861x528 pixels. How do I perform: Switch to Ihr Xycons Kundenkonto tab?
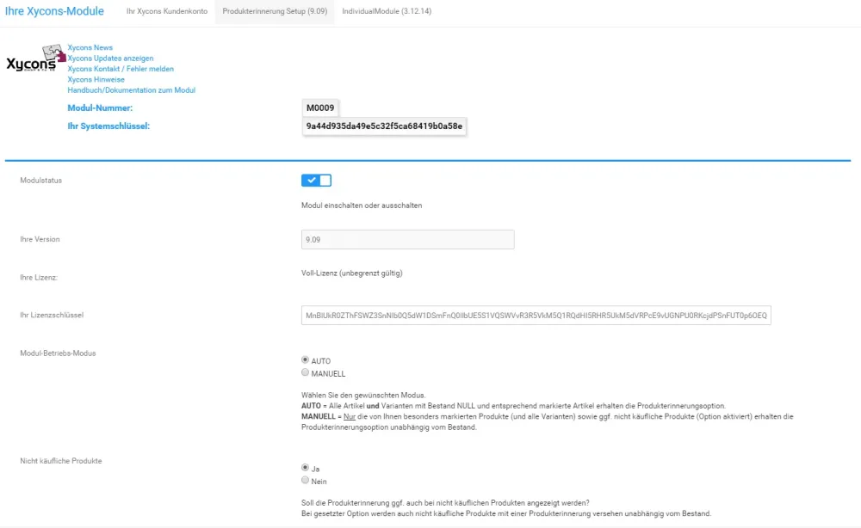click(x=167, y=11)
